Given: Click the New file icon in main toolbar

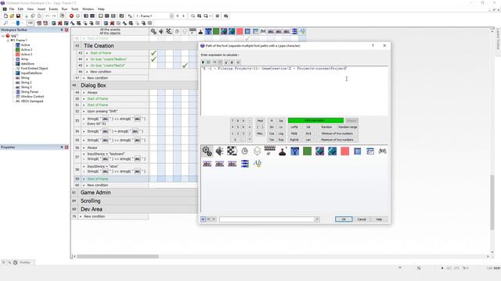Looking at the screenshot, I should pyautogui.click(x=5, y=16).
